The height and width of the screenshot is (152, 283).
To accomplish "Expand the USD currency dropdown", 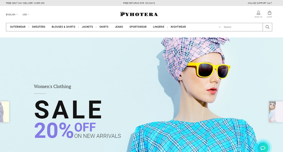I will pos(26,14).
